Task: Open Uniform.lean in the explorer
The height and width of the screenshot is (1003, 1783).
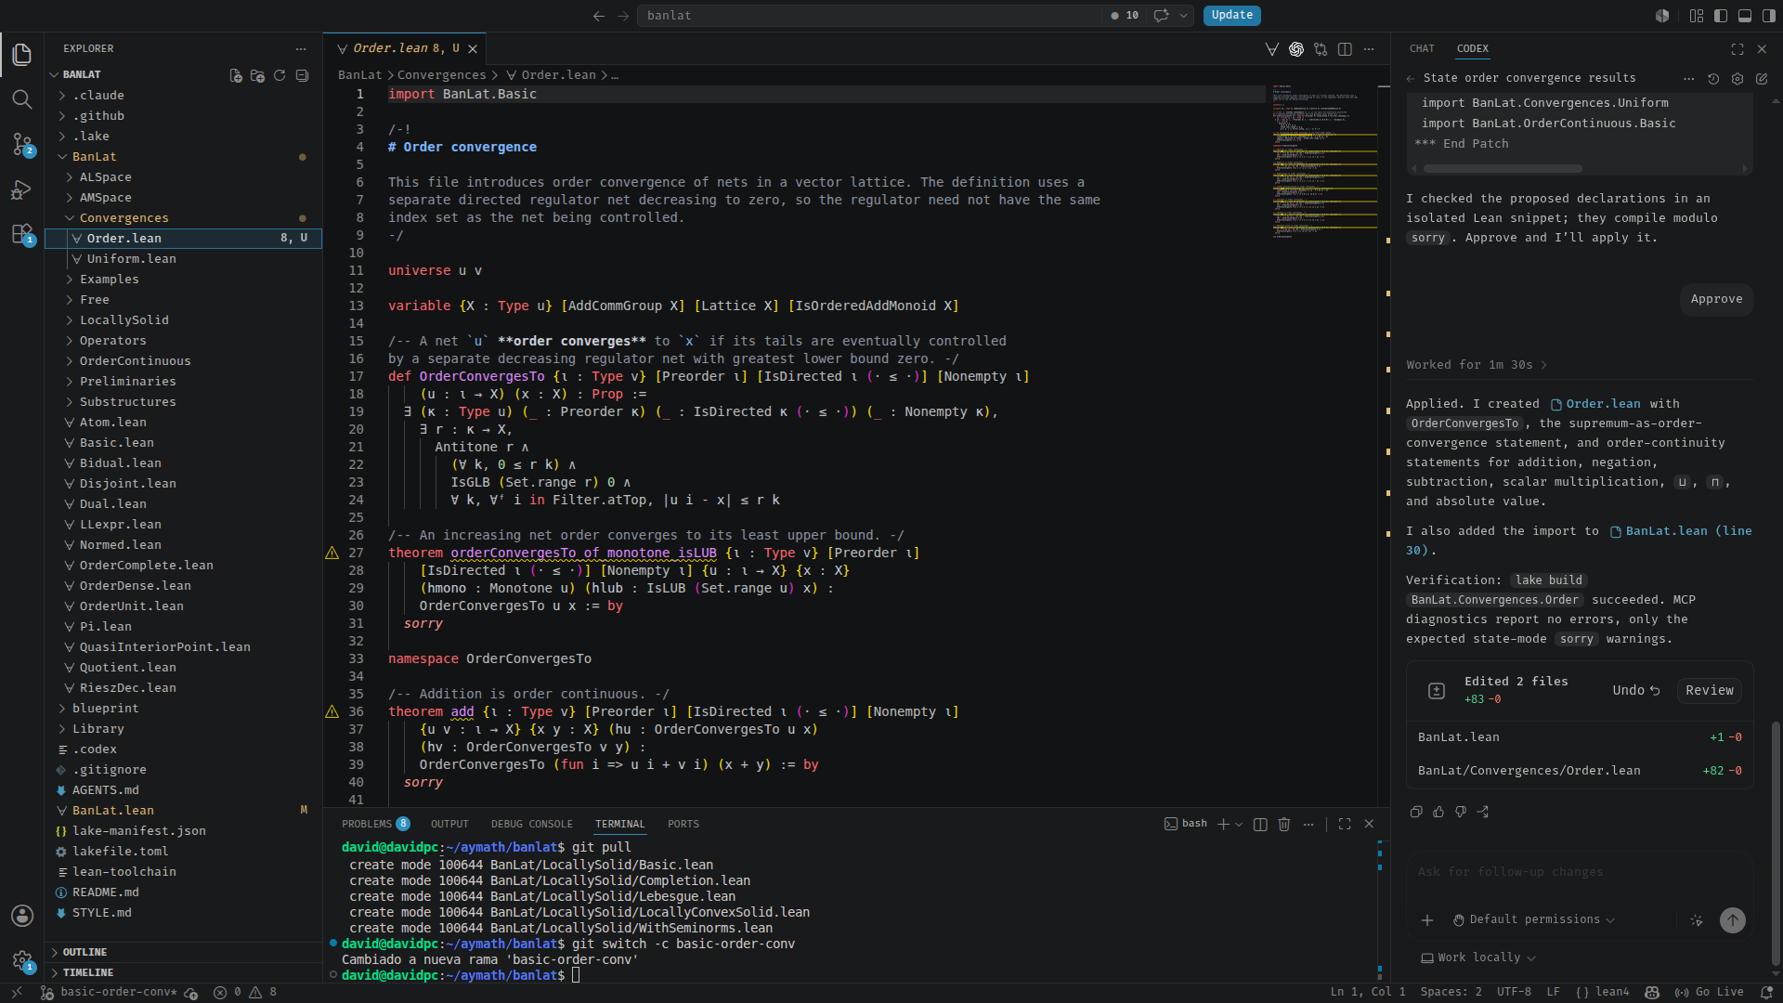Action: tap(184, 259)
